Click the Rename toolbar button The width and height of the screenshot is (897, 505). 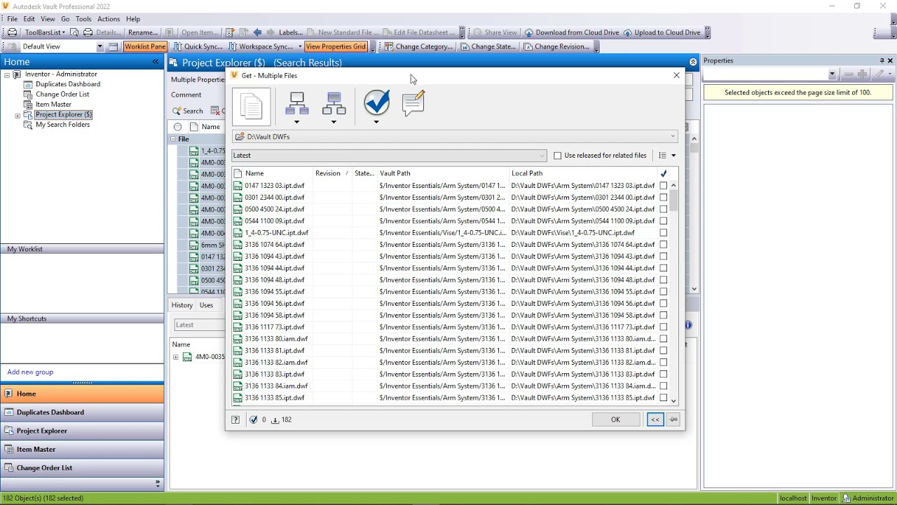(x=143, y=32)
